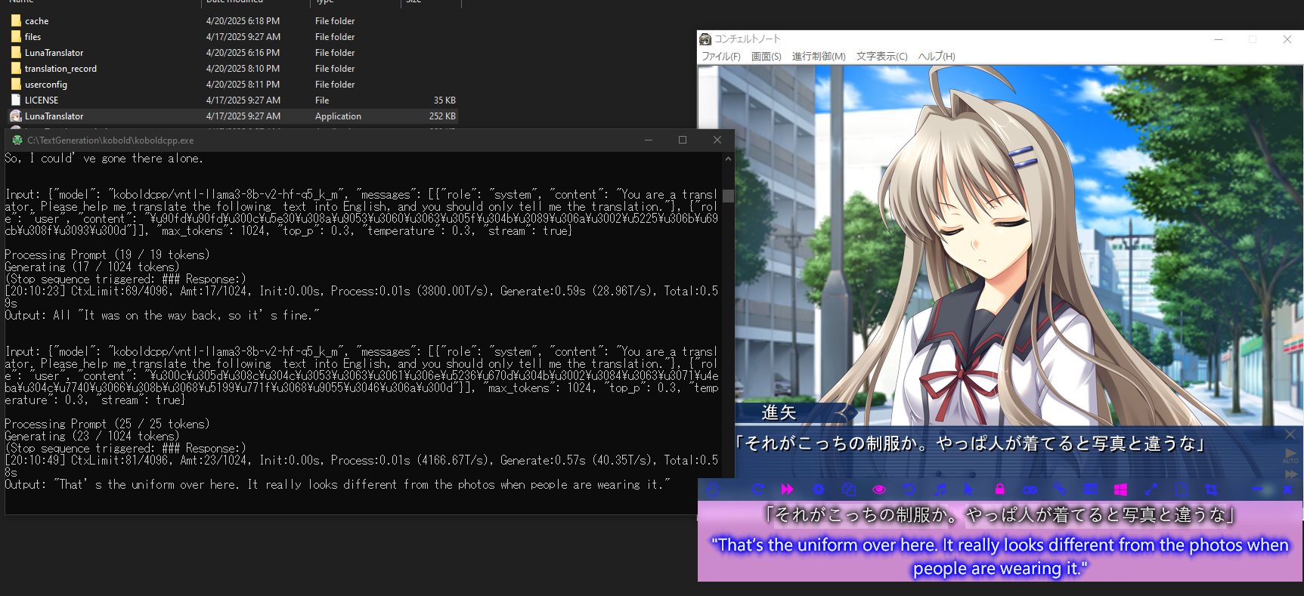Click the AUTO play button in game text box

tap(1290, 455)
